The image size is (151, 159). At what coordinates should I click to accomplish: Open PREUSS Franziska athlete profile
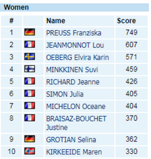coord(74,33)
